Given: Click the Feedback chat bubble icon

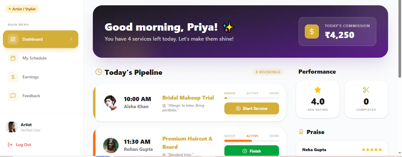Looking at the screenshot, I should tap(13, 96).
